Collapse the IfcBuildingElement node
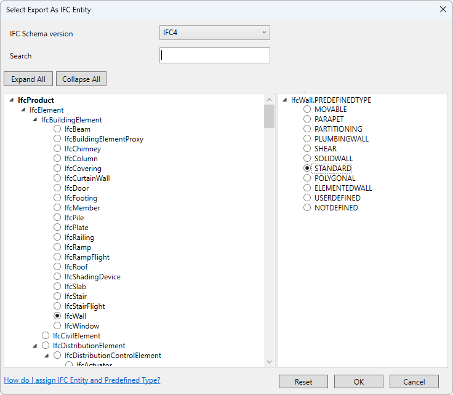The width and height of the screenshot is (453, 395). [35, 119]
